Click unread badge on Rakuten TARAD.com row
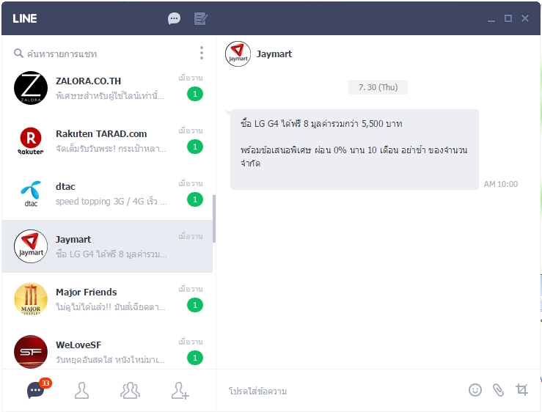542x412 pixels. tap(195, 147)
